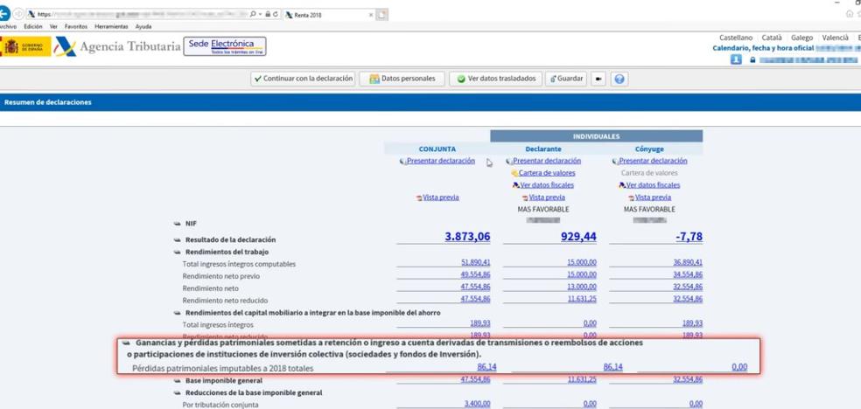861x409 pixels.
Task: Collapse Rendimientos del trabajo section
Action: click(x=177, y=253)
